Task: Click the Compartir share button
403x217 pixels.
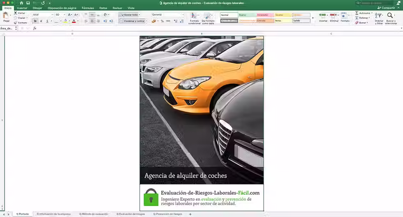Action: click(386, 8)
